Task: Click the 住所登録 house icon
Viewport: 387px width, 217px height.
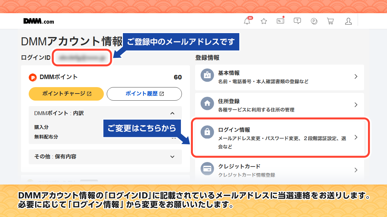Action: tap(207, 105)
